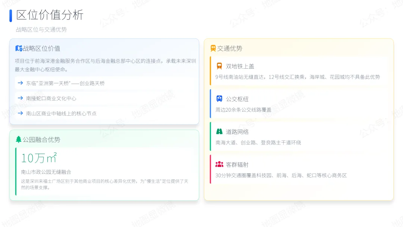Click the blue bus icon beside 公交枢纽
Image resolution: width=403 pixels, height=227 pixels.
[x=219, y=99]
